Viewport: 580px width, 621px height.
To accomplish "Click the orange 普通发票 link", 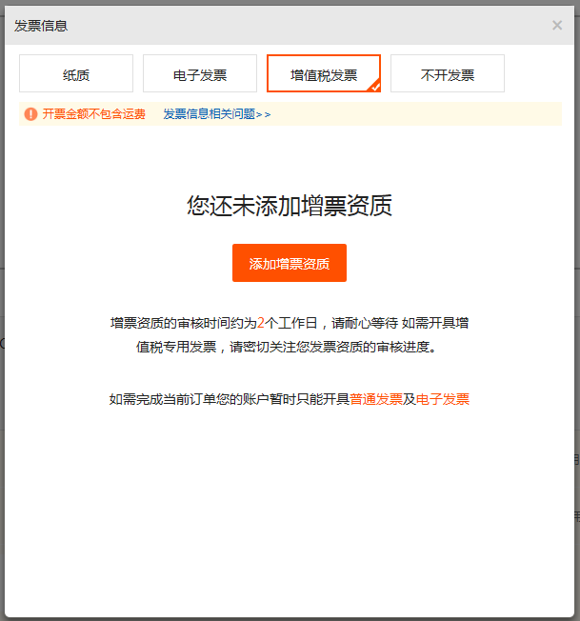I will point(376,400).
